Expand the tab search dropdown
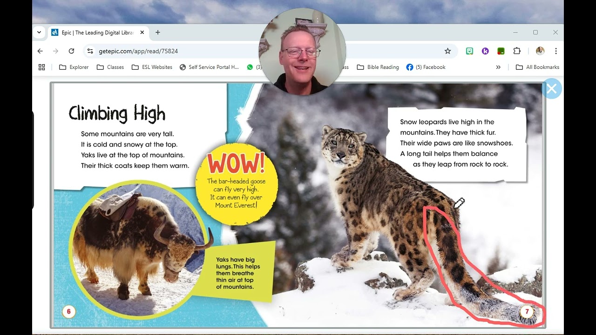The height and width of the screenshot is (335, 596). (x=39, y=33)
